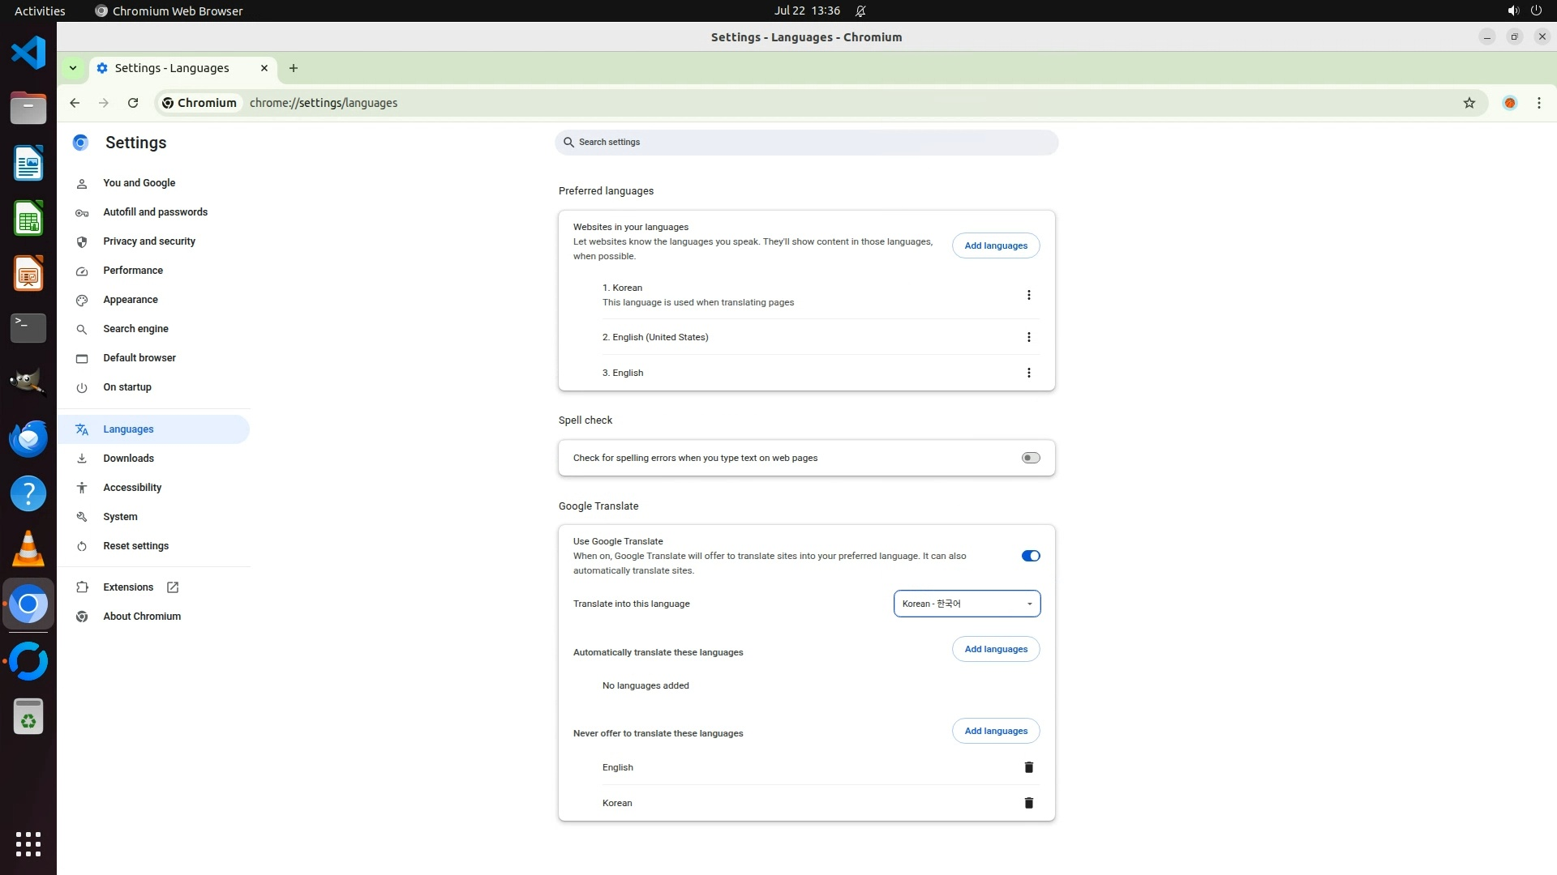Turn off Use Google Translate

[x=1030, y=556]
